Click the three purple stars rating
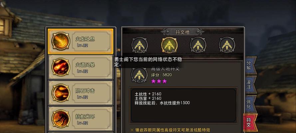The width and height of the screenshot is (296, 133). 159,81
